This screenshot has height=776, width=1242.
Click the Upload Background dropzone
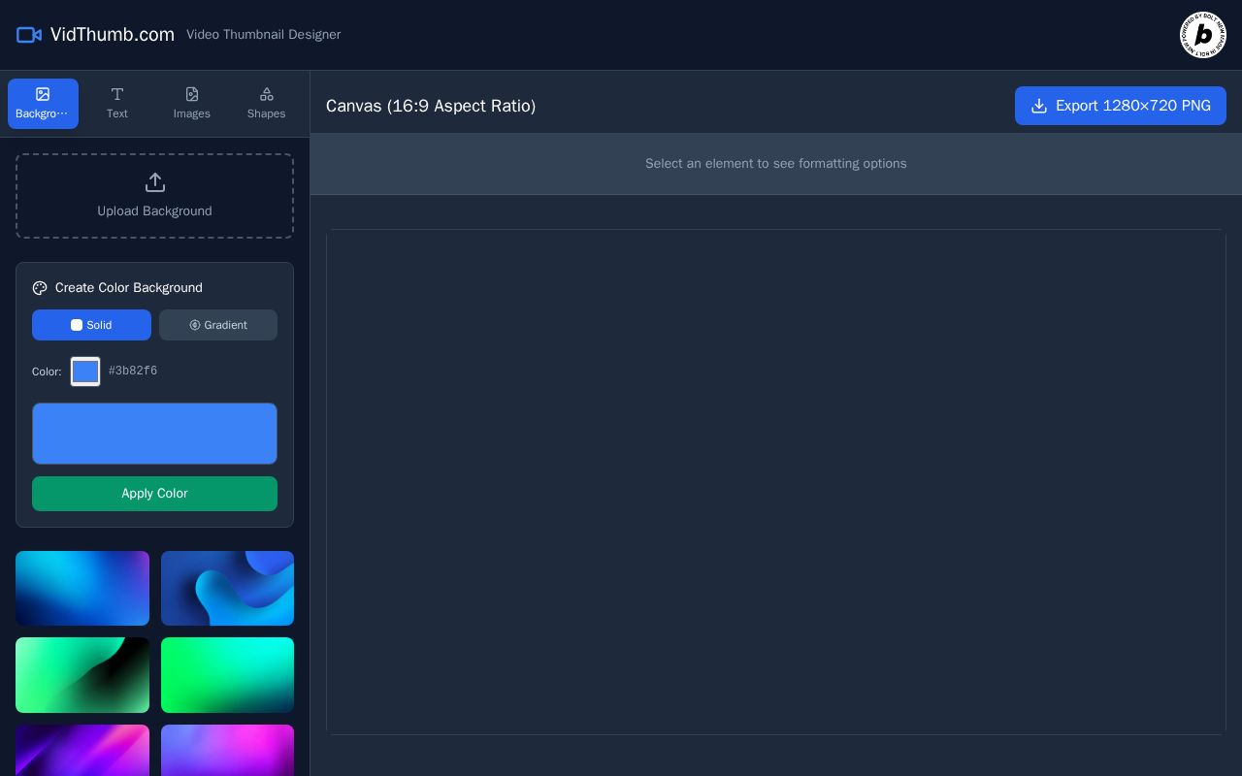(154, 196)
